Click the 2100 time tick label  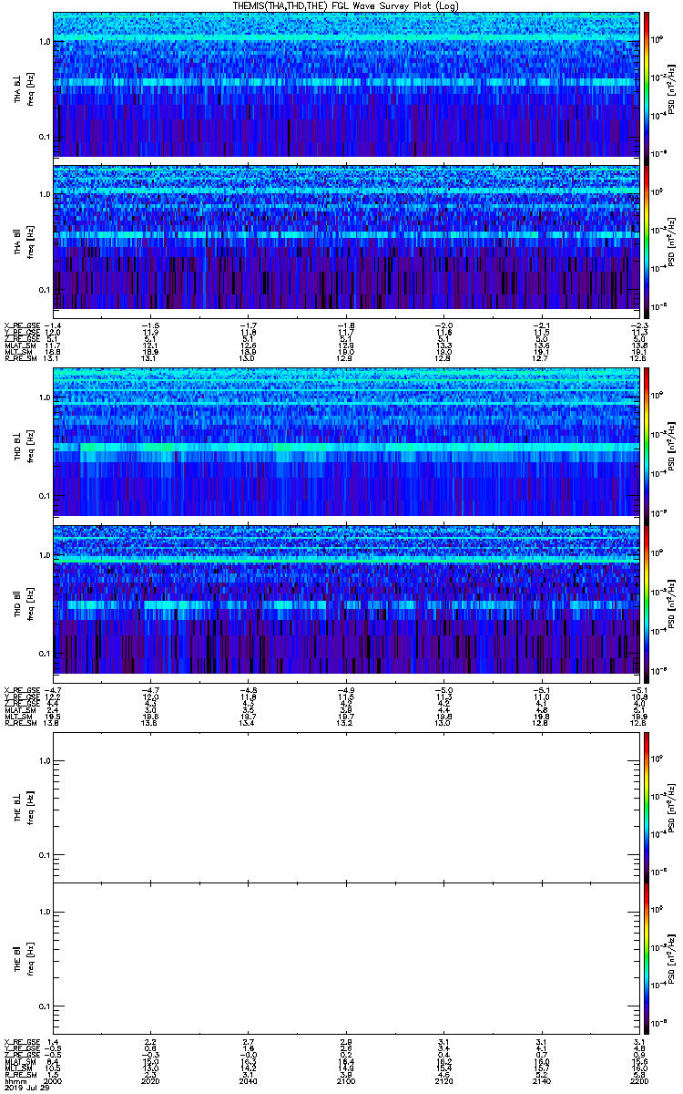346,1082
